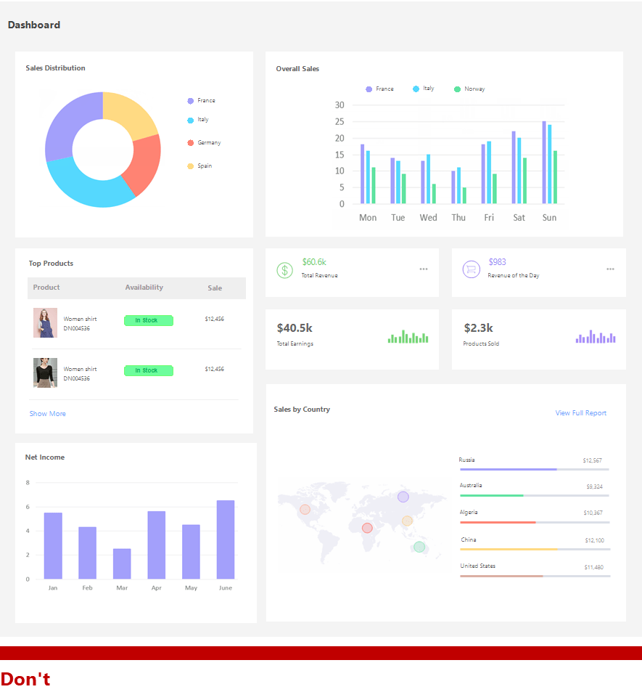Click the $60.6k Total Revenue value
This screenshot has height=692, width=642.
coord(314,261)
